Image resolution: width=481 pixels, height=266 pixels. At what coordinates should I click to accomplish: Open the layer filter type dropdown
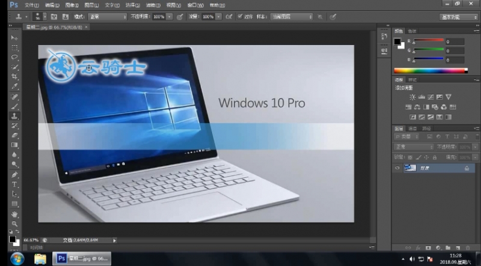[x=406, y=137]
